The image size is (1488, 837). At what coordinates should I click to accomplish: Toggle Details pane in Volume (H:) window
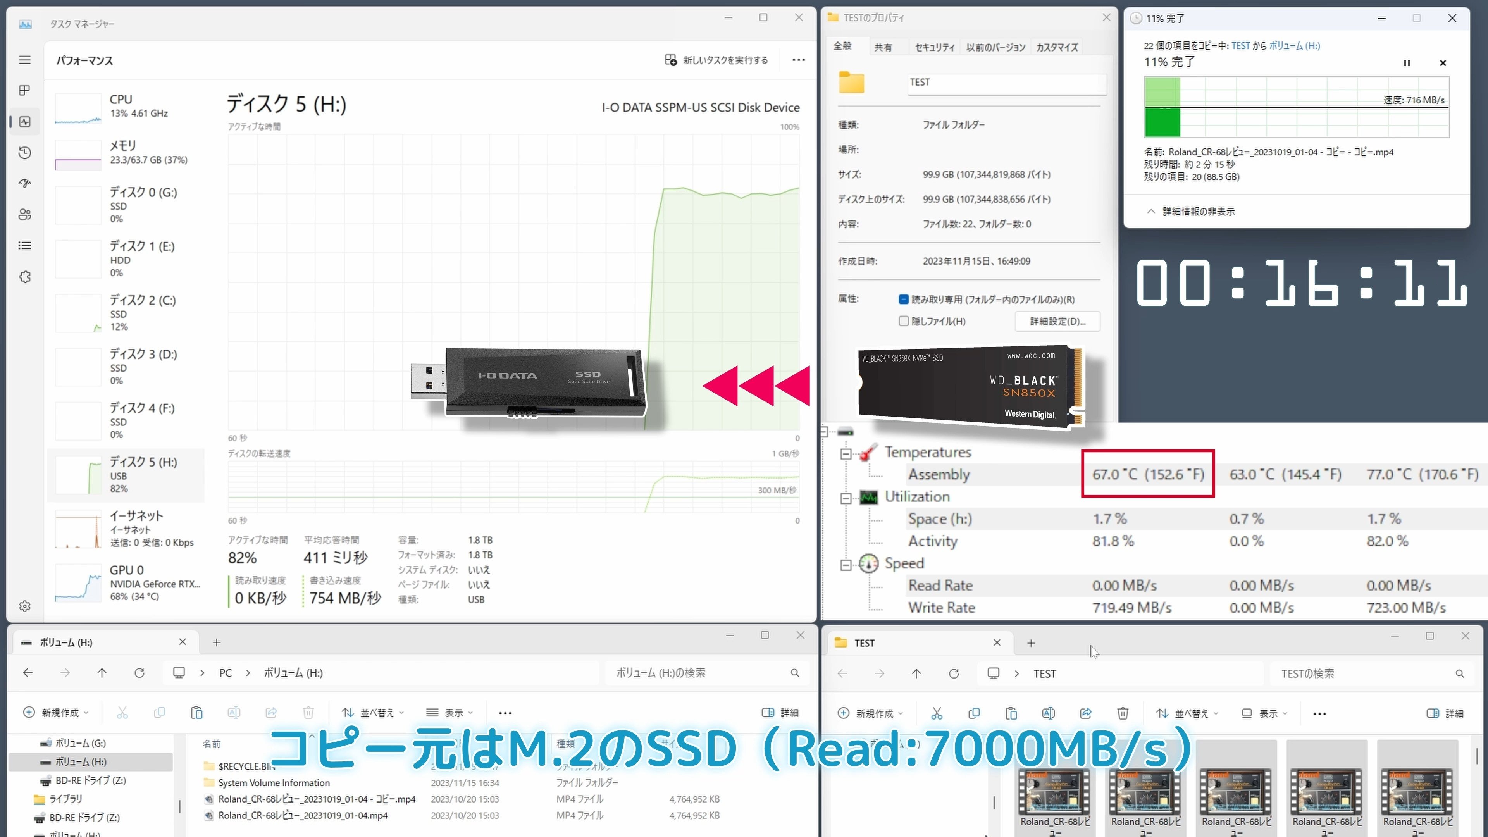[x=780, y=713]
